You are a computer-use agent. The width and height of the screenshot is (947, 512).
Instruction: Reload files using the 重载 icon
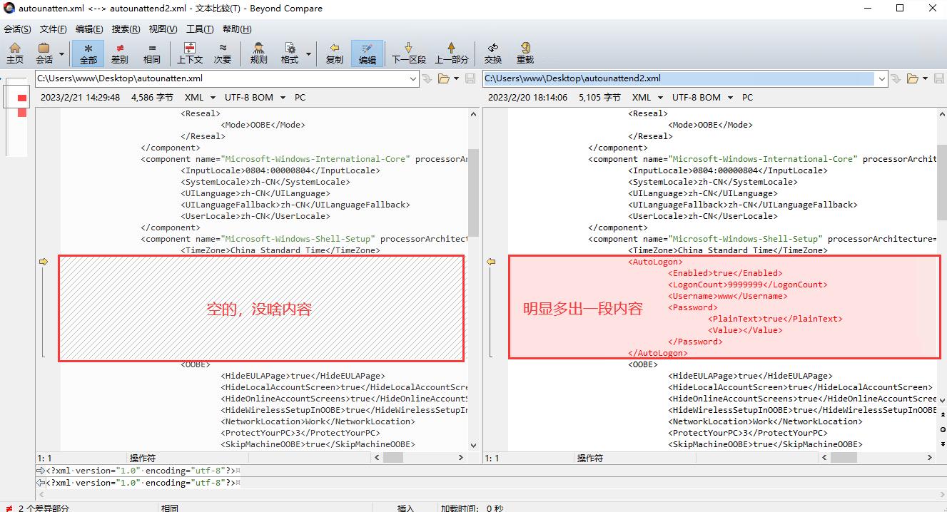pos(525,53)
